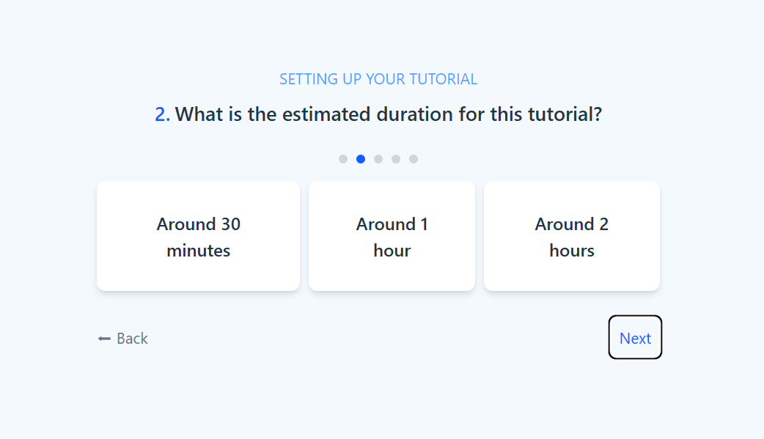Viewport: 764px width, 439px height.
Task: Click the center of the step indicator row
Action: (378, 158)
